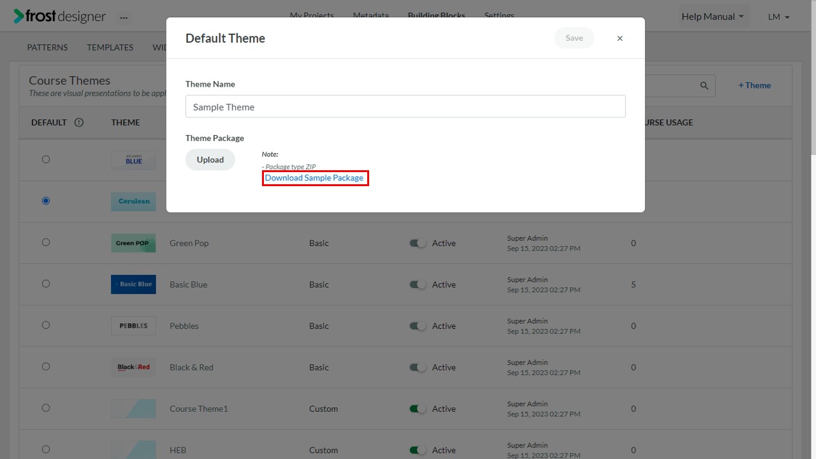This screenshot has height=459, width=816.
Task: Toggle Course Theme1 Active switch
Action: [x=418, y=409]
